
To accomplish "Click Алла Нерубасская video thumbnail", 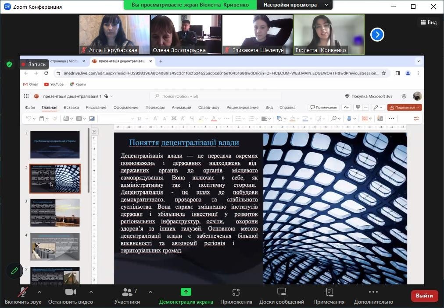I will (x=114, y=34).
